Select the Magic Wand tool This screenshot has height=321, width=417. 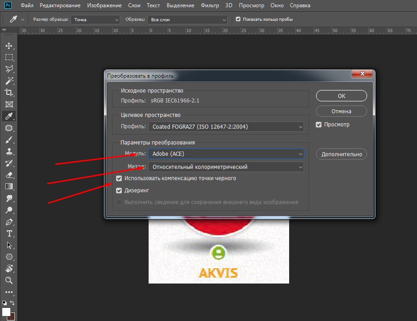pos(9,81)
